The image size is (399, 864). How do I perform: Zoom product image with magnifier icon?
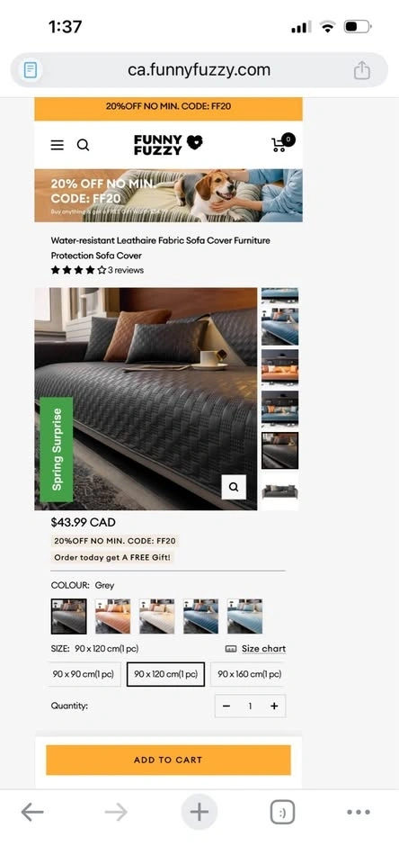234,487
